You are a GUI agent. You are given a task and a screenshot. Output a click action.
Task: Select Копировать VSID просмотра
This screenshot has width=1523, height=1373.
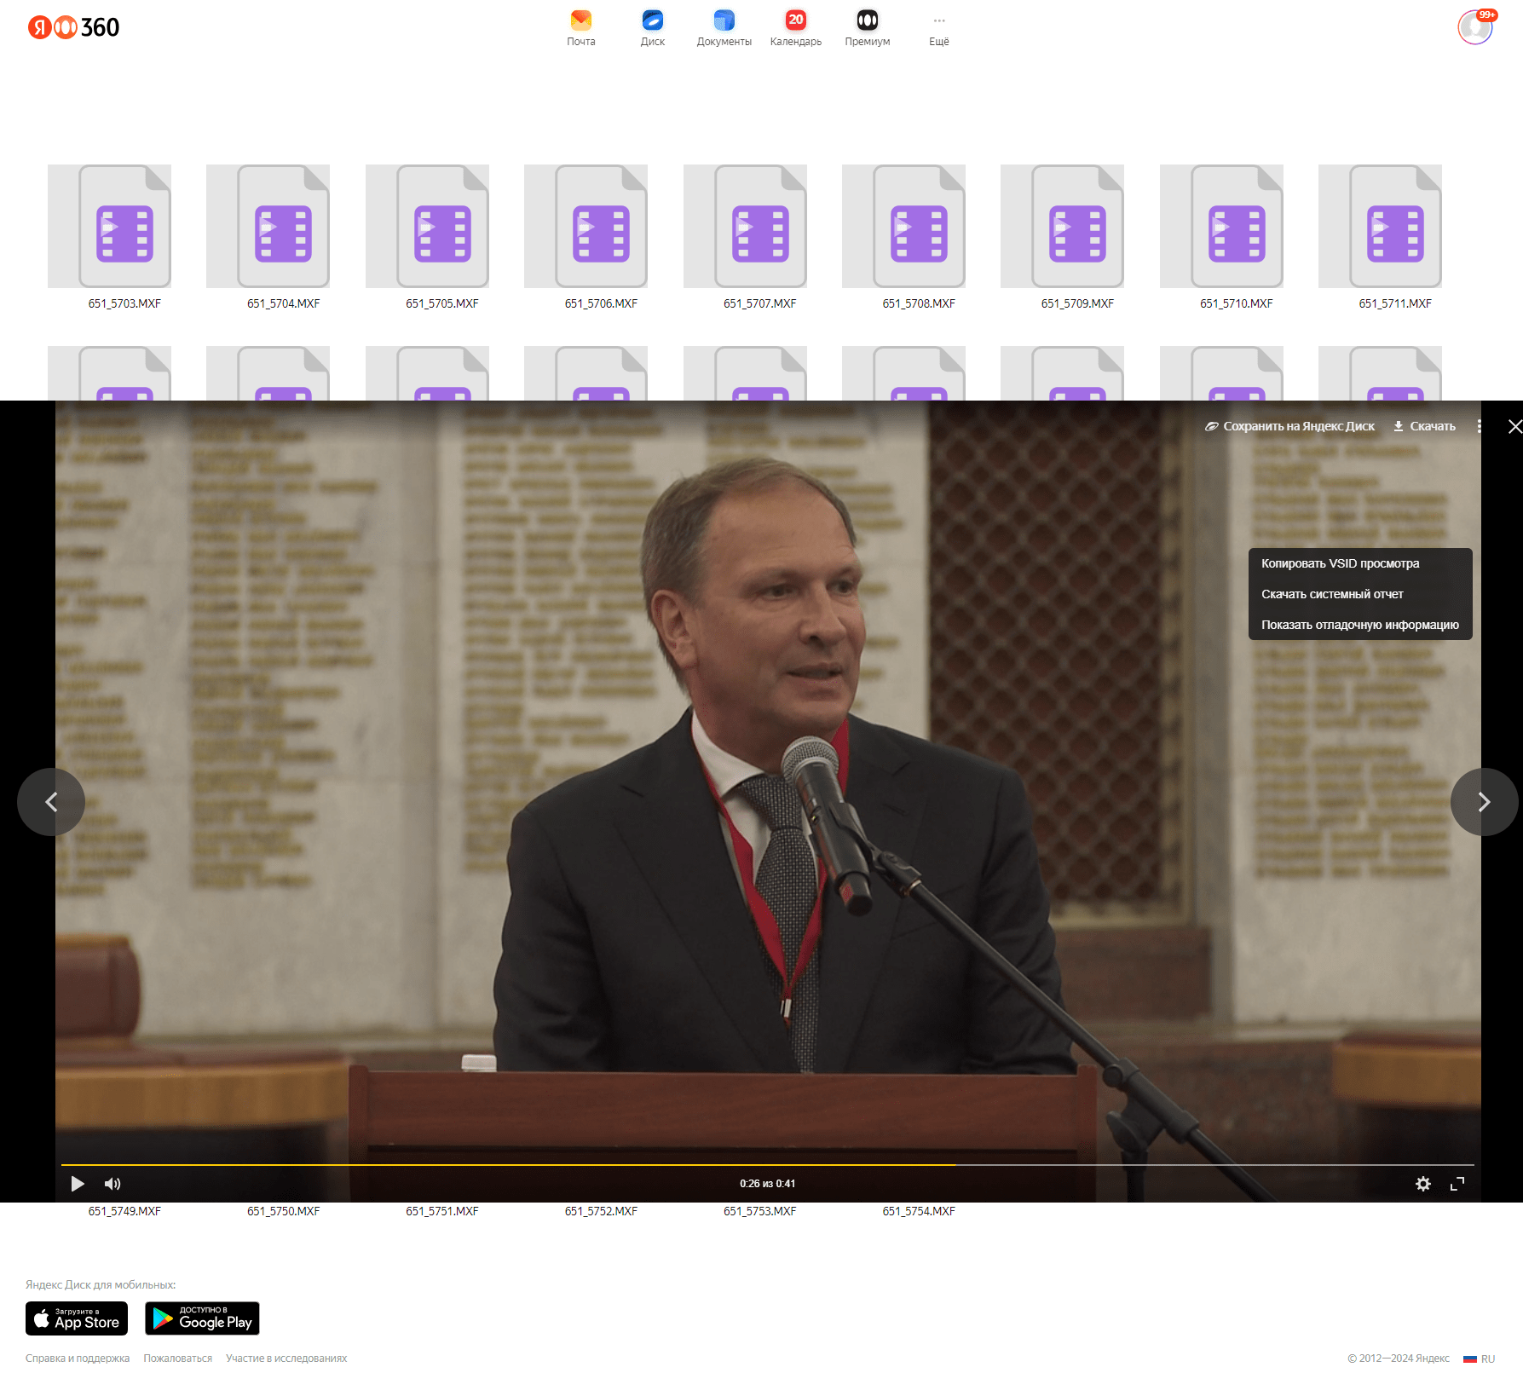click(1340, 563)
